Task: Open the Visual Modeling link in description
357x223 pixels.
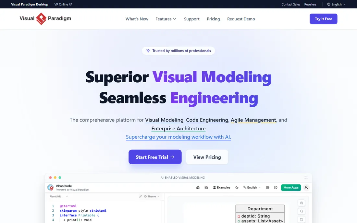Action: pyautogui.click(x=164, y=120)
